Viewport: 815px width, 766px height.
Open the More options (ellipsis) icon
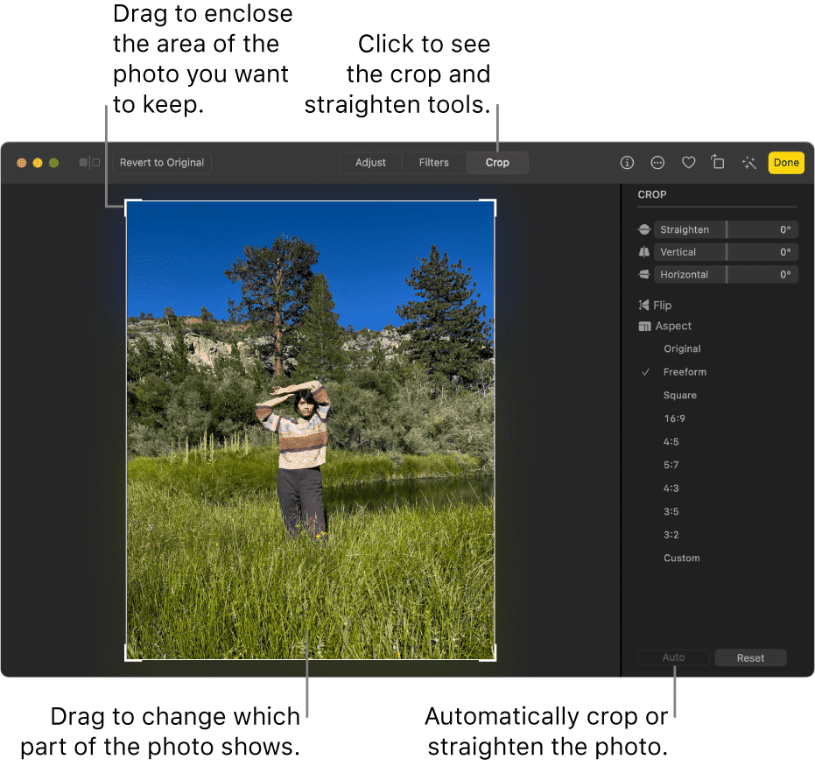pyautogui.click(x=657, y=162)
